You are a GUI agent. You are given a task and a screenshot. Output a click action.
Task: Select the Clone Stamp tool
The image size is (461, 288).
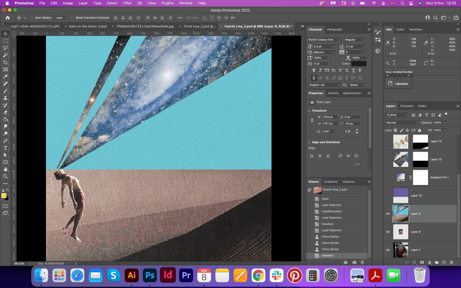coord(5,98)
